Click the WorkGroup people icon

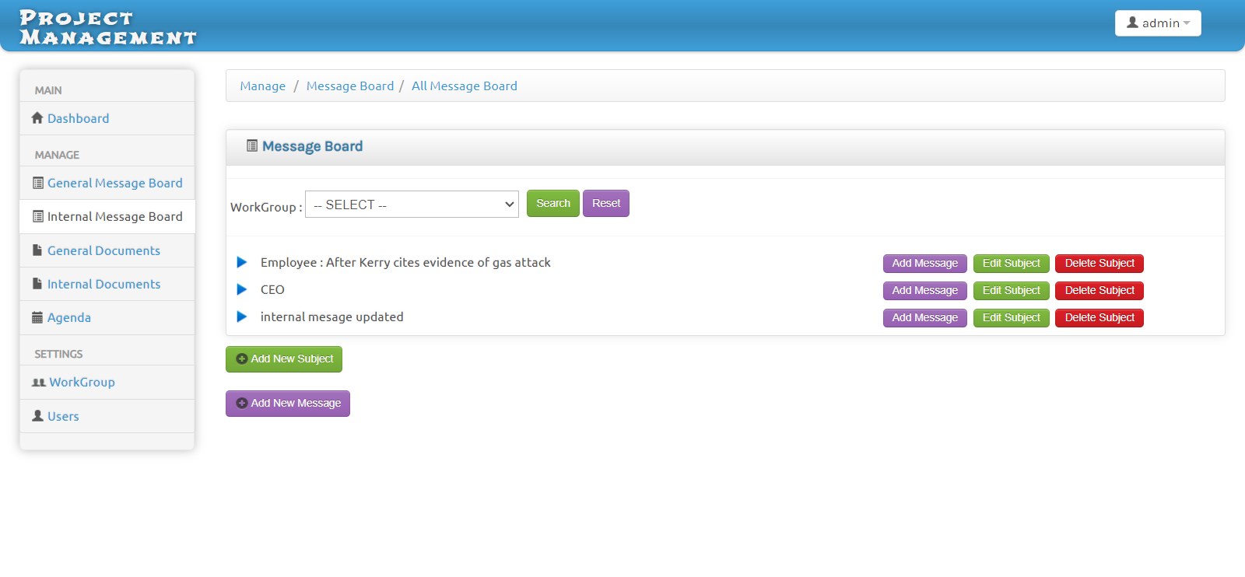click(39, 383)
